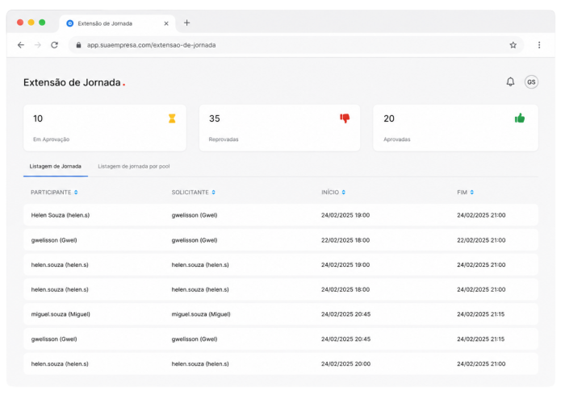
Task: Click the macOS green maximize window button
Action: tap(42, 23)
